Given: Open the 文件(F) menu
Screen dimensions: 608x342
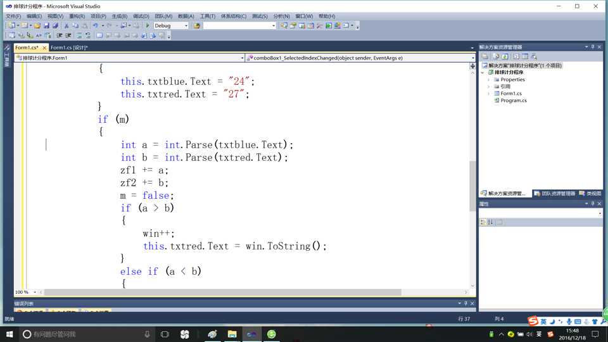Looking at the screenshot, I should click(13, 16).
